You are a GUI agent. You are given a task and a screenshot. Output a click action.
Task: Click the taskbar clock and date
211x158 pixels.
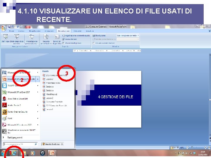coord(203,153)
